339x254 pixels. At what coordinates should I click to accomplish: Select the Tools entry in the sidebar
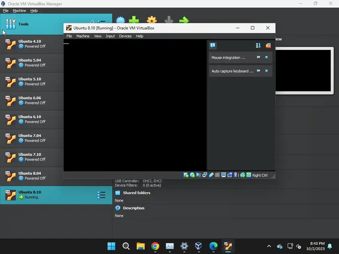pyautogui.click(x=32, y=24)
